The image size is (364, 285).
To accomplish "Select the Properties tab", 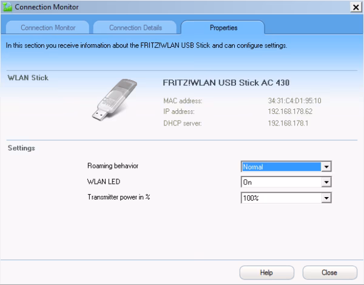I will [x=223, y=28].
